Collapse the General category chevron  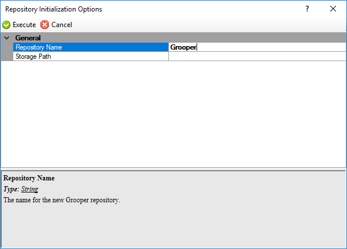6,38
